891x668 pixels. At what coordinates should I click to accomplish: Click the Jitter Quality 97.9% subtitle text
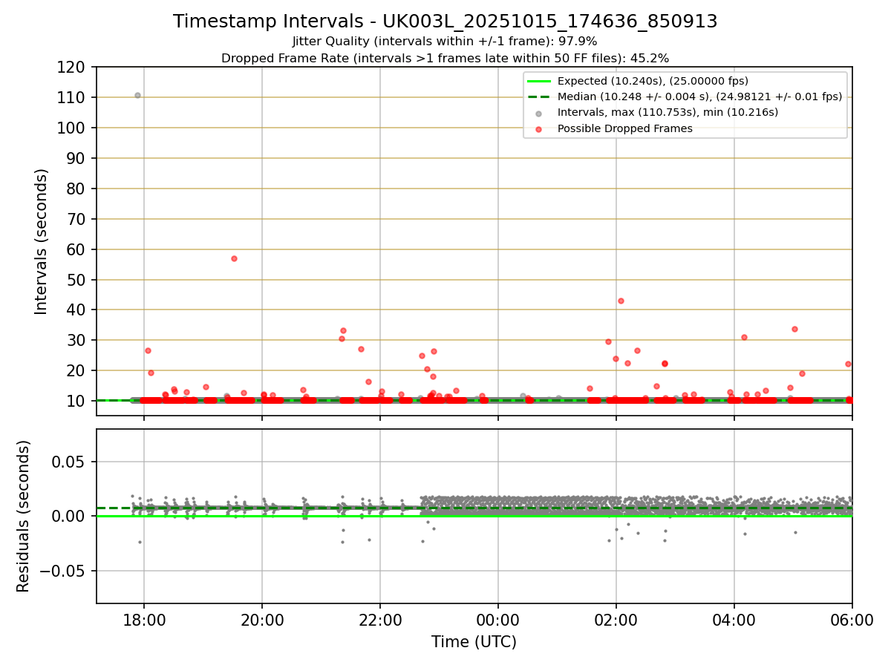tap(445, 42)
